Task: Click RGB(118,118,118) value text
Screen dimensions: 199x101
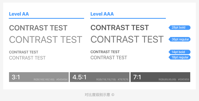Action: 106,80
